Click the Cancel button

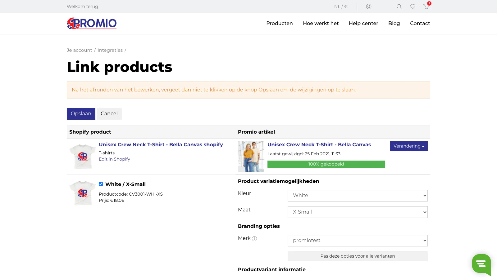109,114
